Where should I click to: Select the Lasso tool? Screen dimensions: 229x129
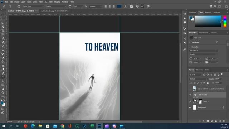(3, 23)
